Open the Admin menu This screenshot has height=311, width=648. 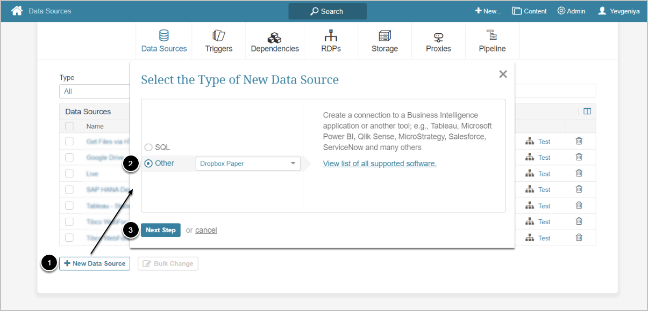571,11
